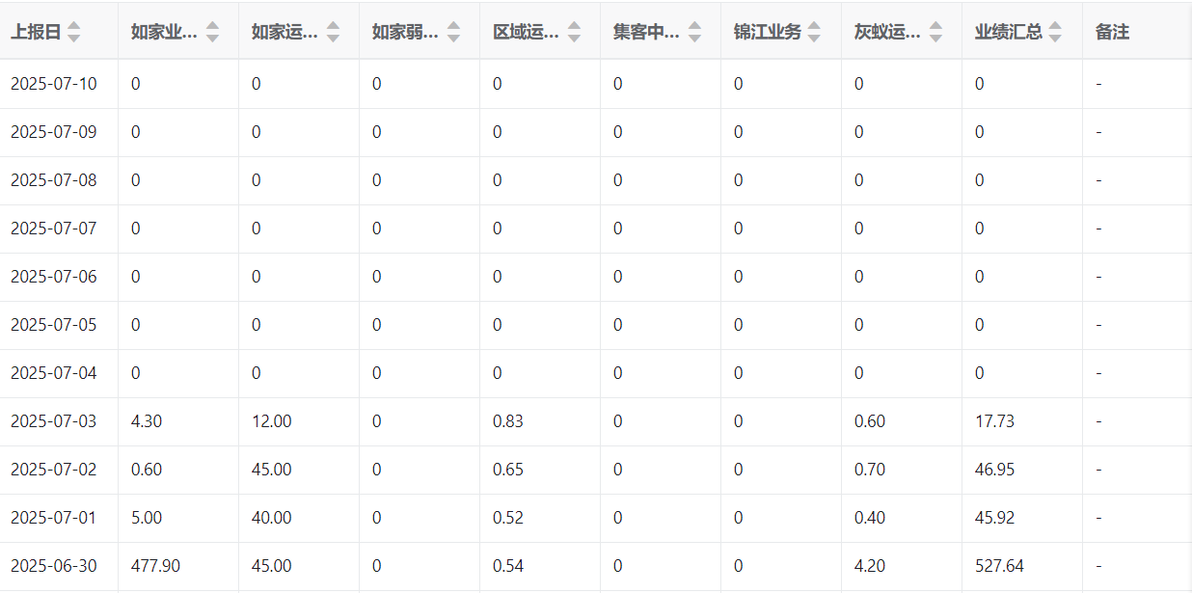Click sort arrows beside 如家弱… header
1192x593 pixels.
tap(454, 32)
